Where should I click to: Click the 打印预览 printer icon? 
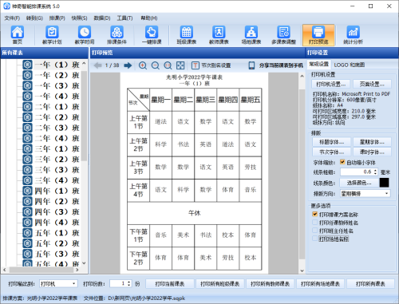(318, 35)
